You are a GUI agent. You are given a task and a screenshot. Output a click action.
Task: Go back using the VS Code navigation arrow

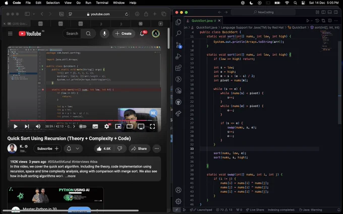pos(219,12)
